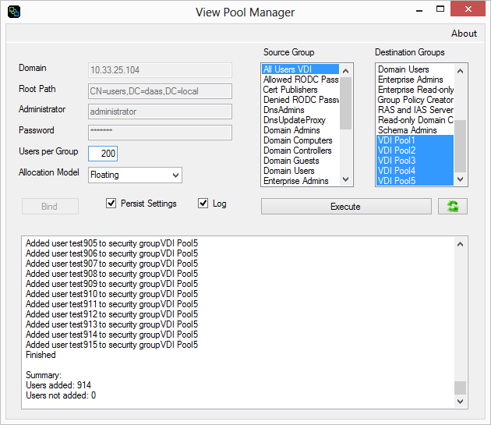Select DnsUpdateProxy in Source Group

click(300, 120)
